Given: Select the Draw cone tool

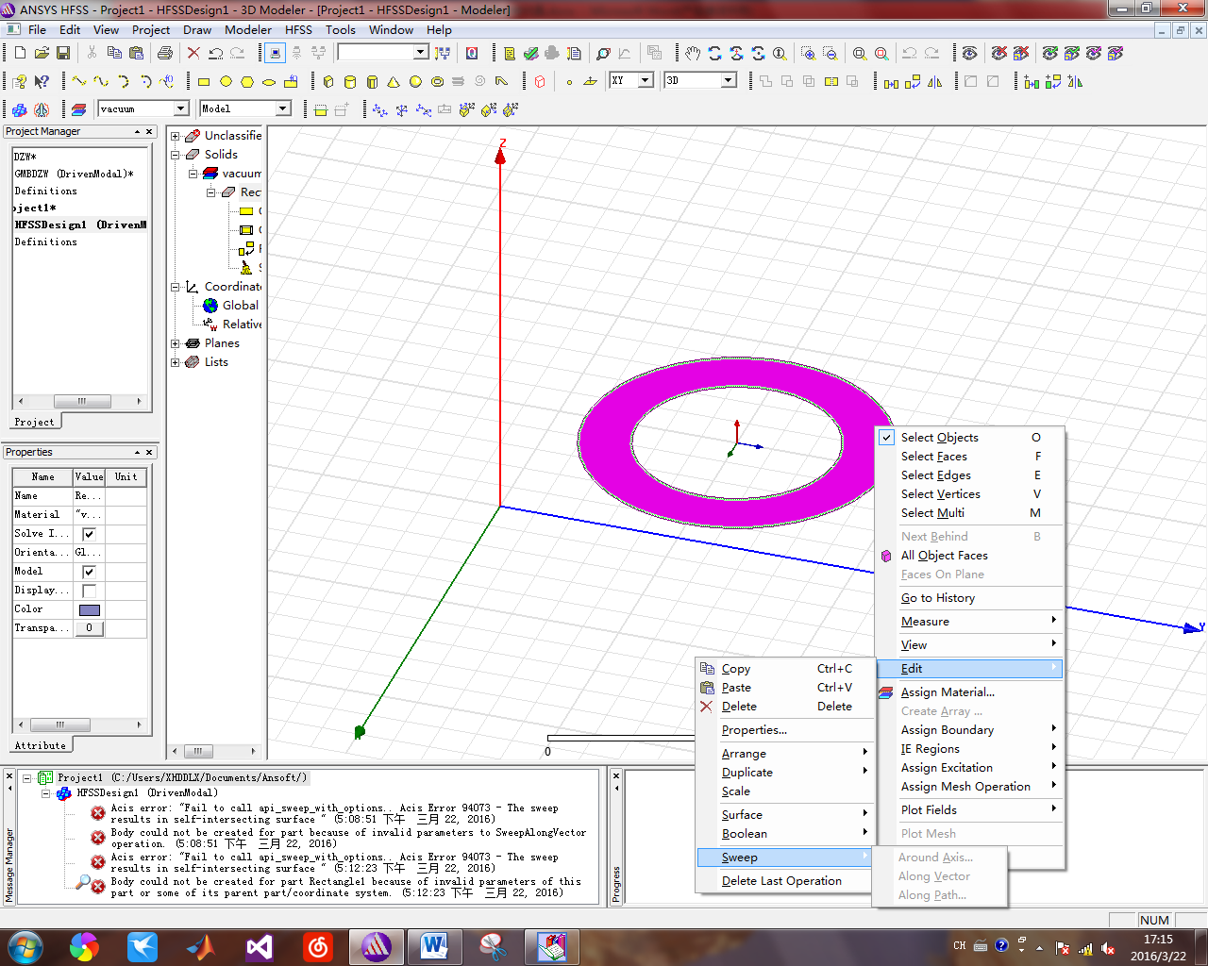Looking at the screenshot, I should click(x=394, y=81).
